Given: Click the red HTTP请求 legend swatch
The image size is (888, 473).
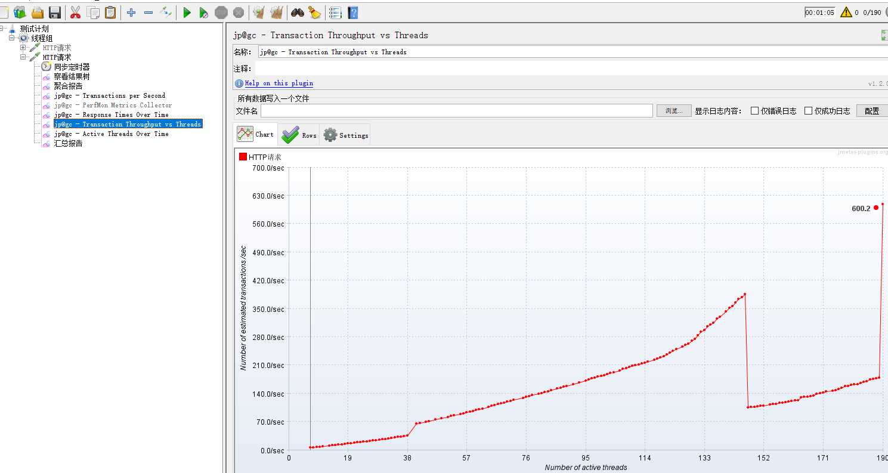Looking at the screenshot, I should [x=243, y=157].
